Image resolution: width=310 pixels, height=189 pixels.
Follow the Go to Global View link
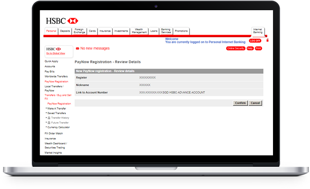click(56, 53)
